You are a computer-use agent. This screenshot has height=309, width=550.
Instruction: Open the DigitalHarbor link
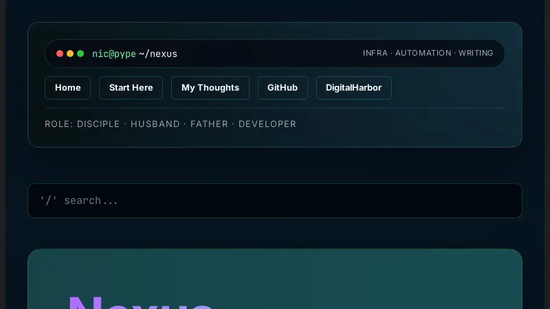[x=353, y=88]
